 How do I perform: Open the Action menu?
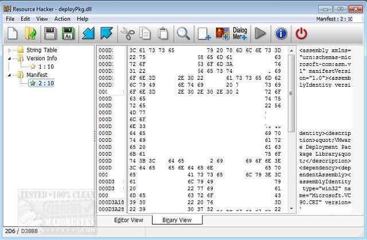point(63,19)
